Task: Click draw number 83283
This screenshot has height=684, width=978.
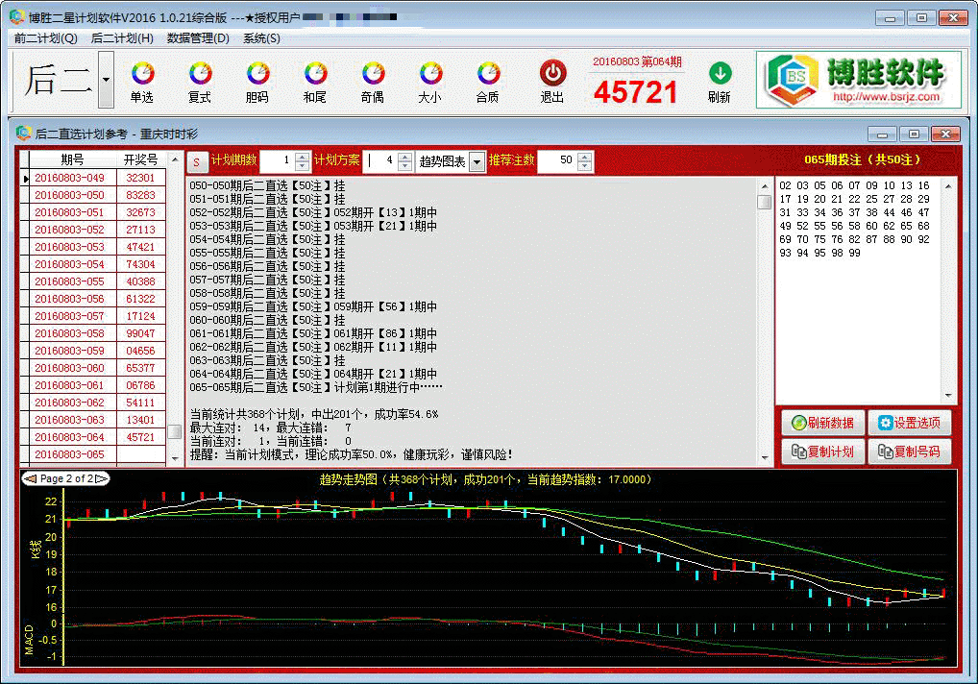Action: tap(141, 195)
